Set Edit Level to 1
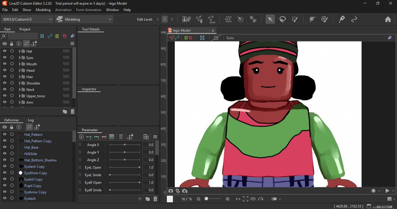The height and width of the screenshot is (209, 397). point(158,19)
